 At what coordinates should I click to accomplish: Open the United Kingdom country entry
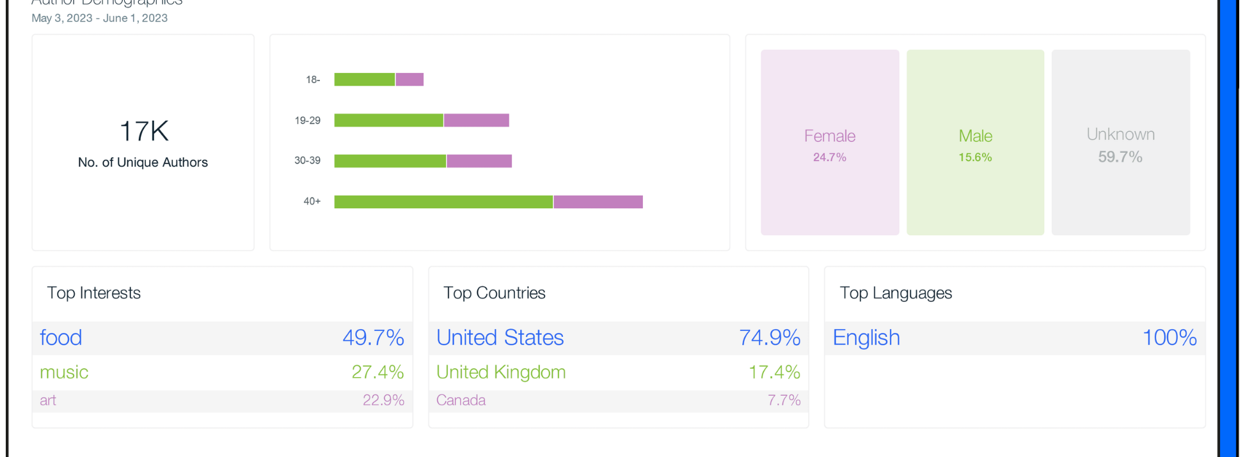(501, 372)
